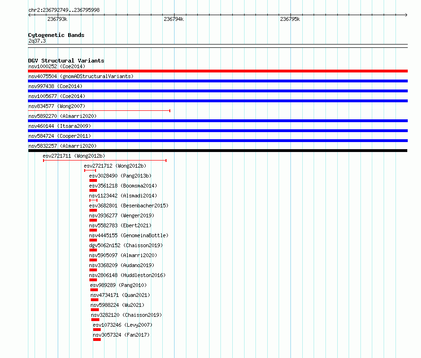Click nsv2806148 (Huddleston2016) label
The image size is (421, 358).
tap(127, 275)
